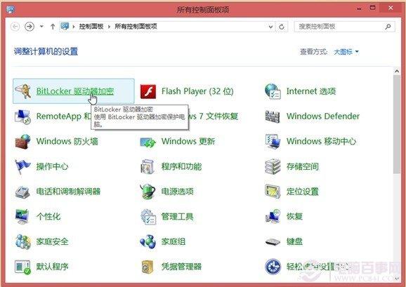Image resolution: width=406 pixels, height=287 pixels.
Task: Open the 大图标 view mode dropdown
Action: (346, 52)
